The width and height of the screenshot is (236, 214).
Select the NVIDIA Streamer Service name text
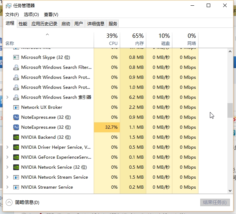47,187
